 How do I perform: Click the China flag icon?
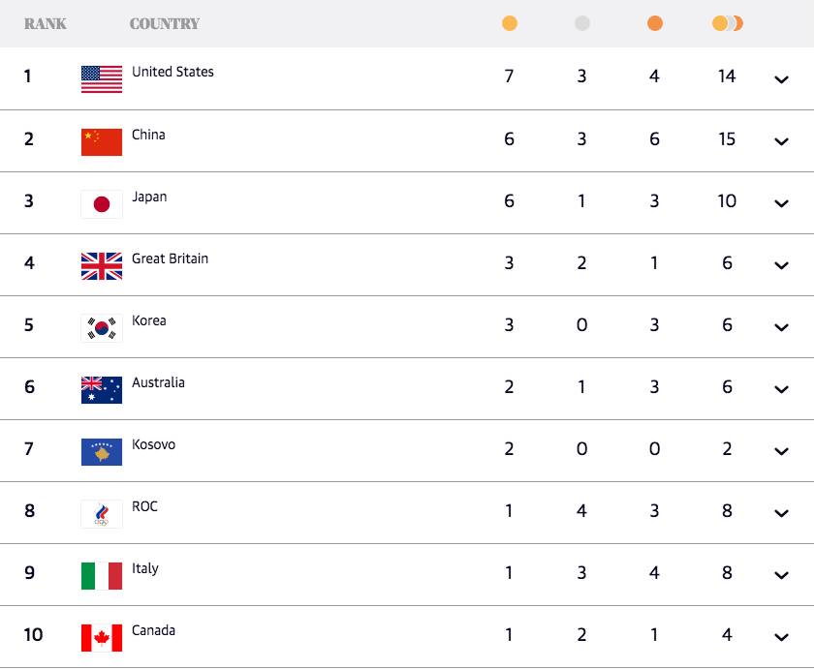click(x=102, y=141)
